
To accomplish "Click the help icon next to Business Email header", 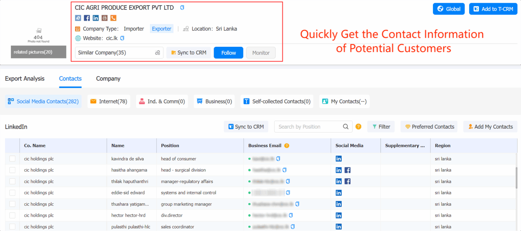I will (x=287, y=146).
